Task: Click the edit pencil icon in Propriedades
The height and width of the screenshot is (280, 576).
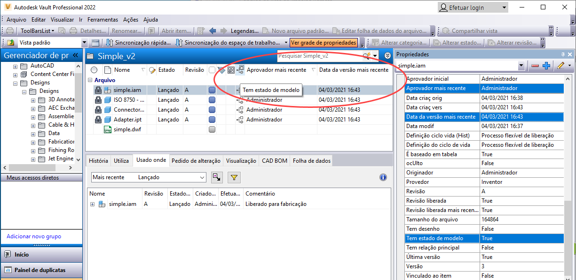Action: point(560,66)
